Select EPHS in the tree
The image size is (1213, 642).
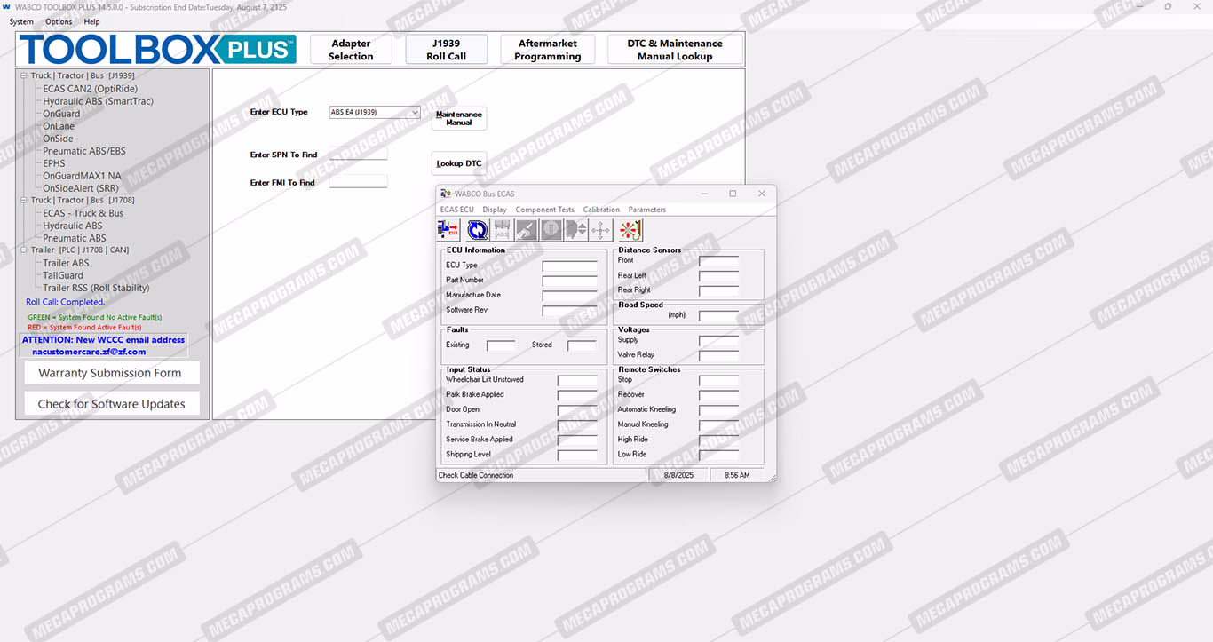(54, 163)
